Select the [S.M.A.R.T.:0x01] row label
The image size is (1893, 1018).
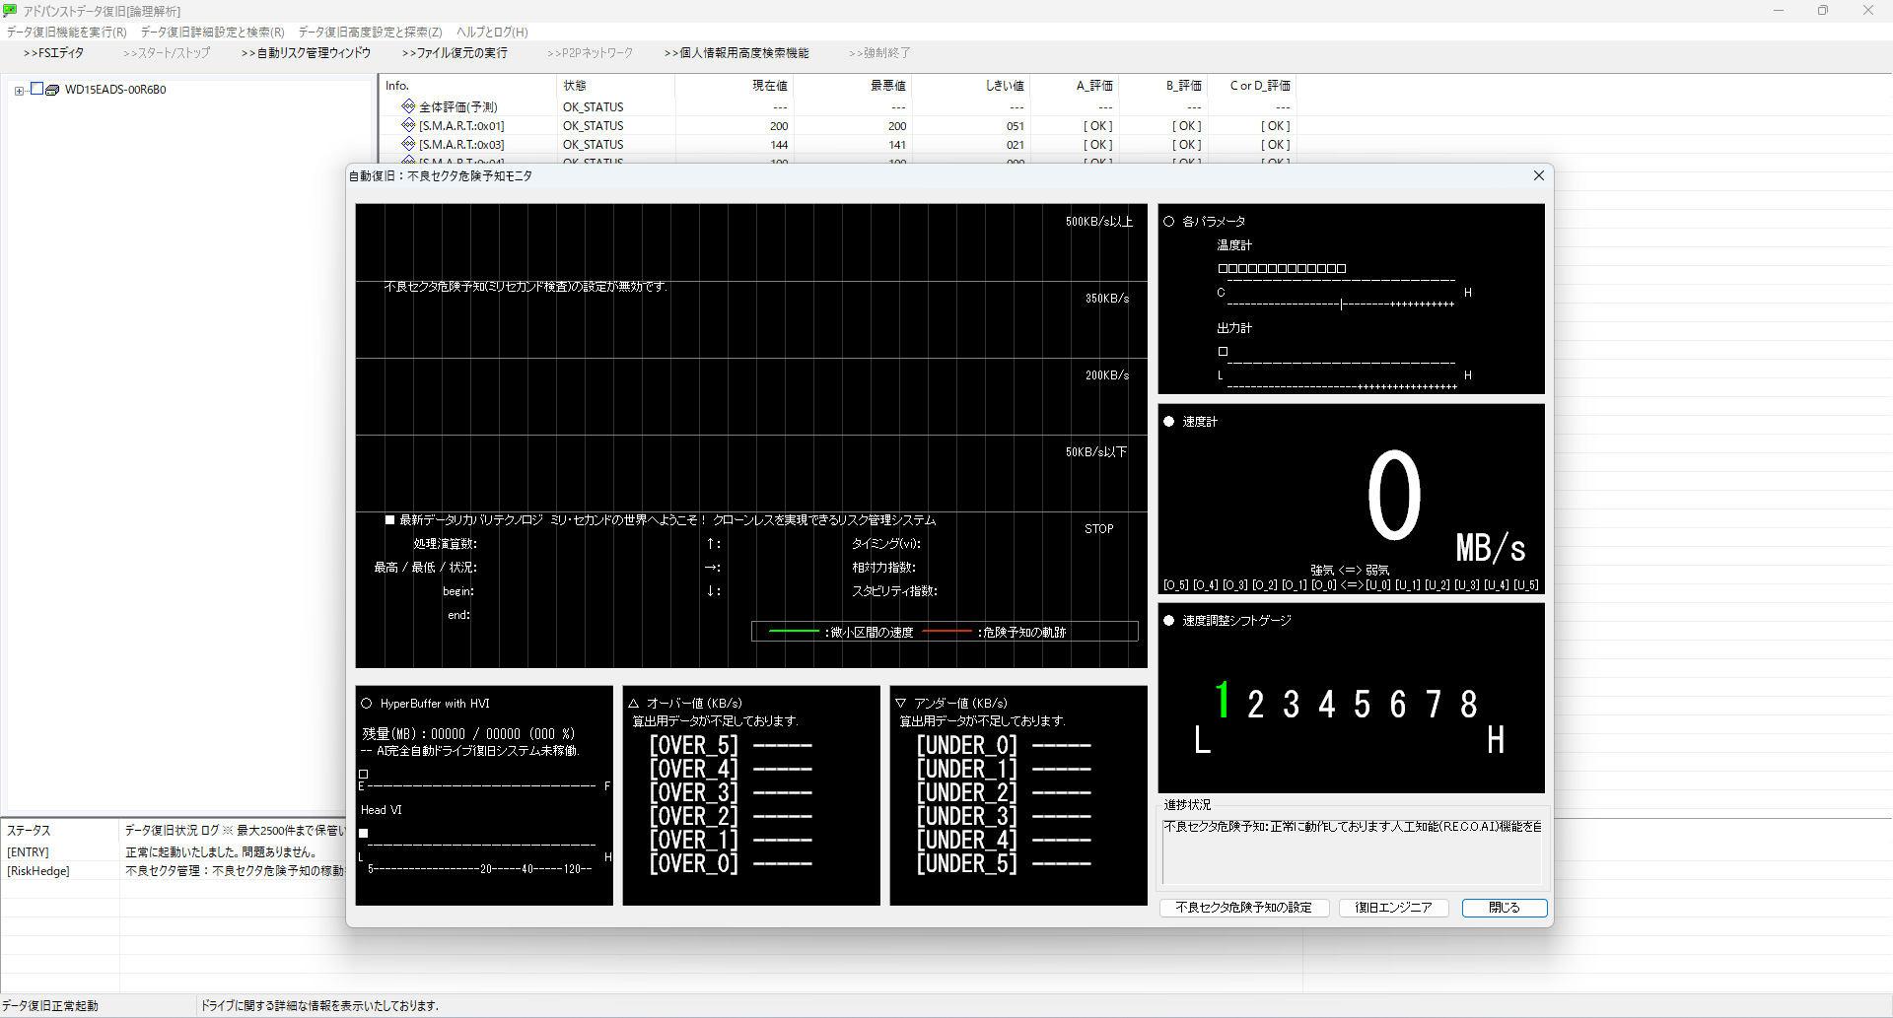(461, 126)
